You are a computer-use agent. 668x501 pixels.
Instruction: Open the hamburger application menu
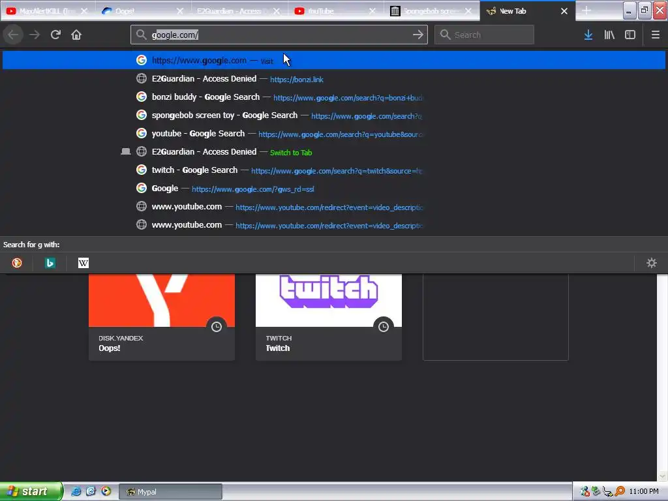coord(656,35)
